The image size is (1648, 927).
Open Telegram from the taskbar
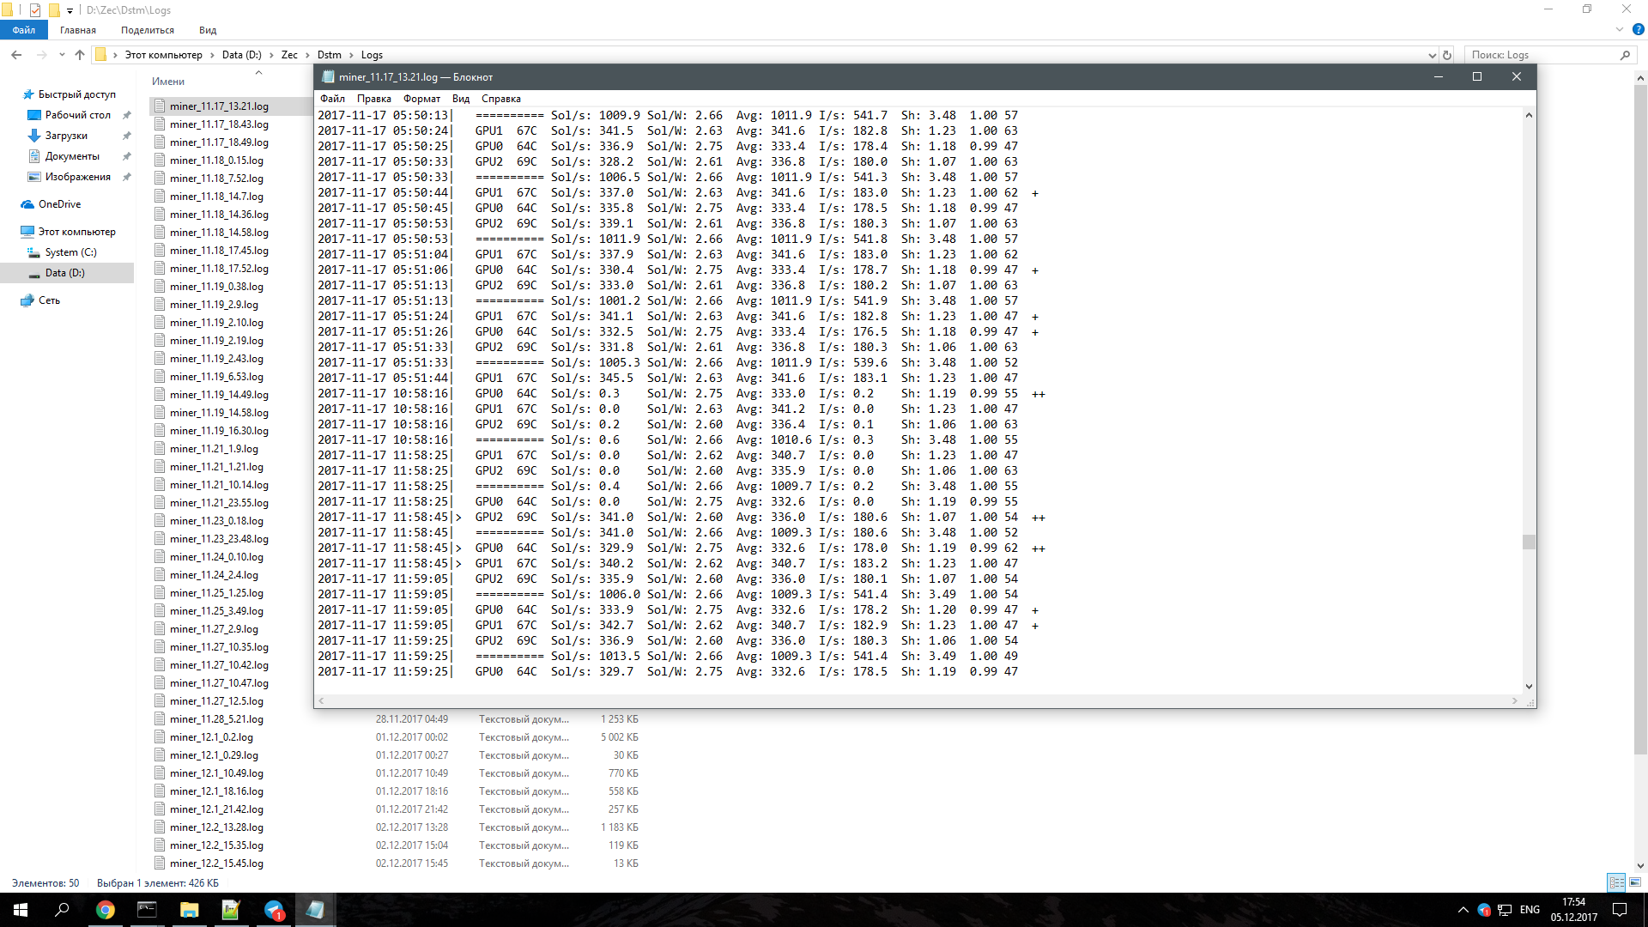coord(273,910)
